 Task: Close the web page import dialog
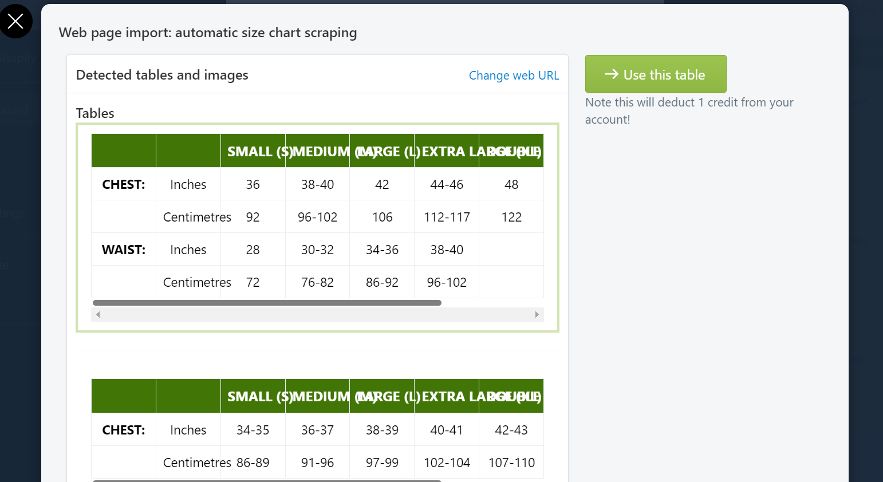coord(15,21)
